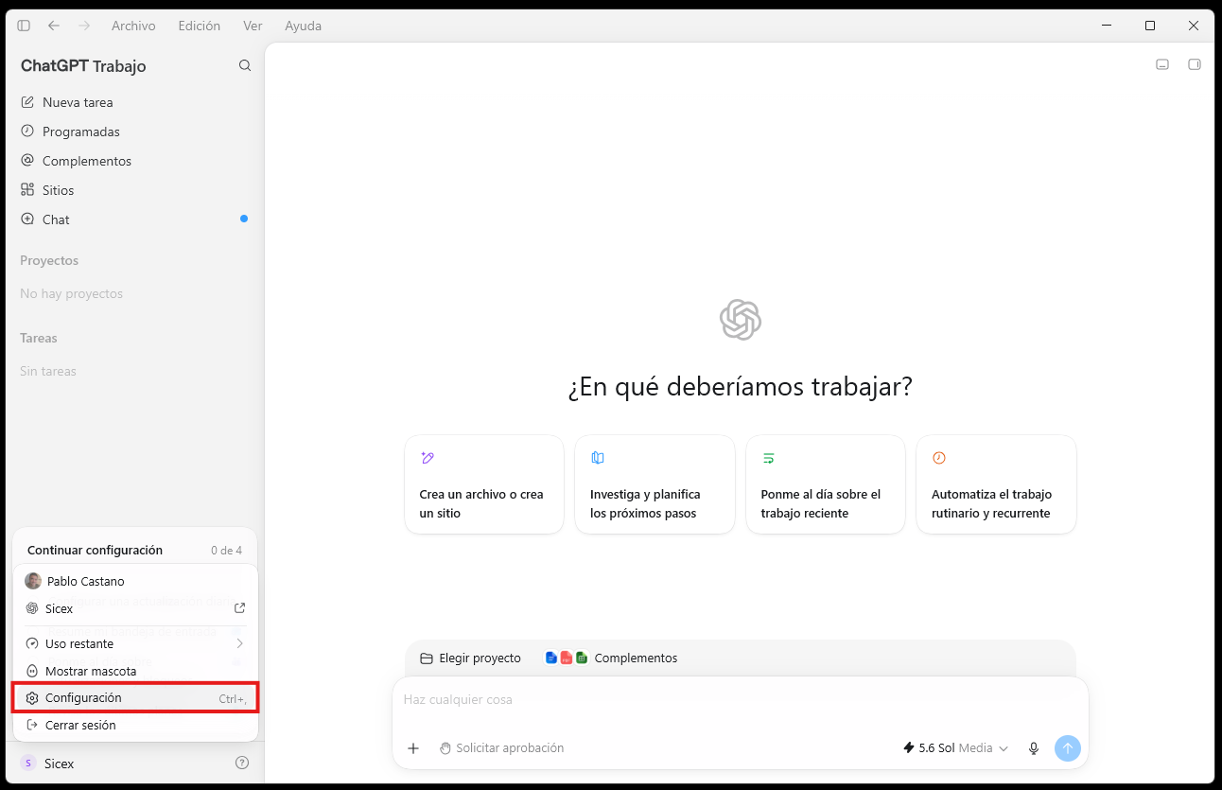Select Mostrar mascota
Screen dimensions: 1222x790
pyautogui.click(x=135, y=671)
